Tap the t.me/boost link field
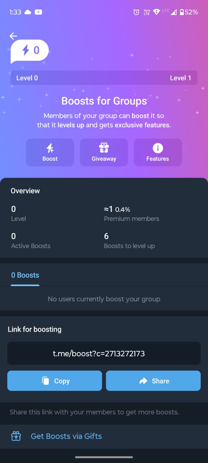This screenshot has height=463, width=208. [x=104, y=353]
